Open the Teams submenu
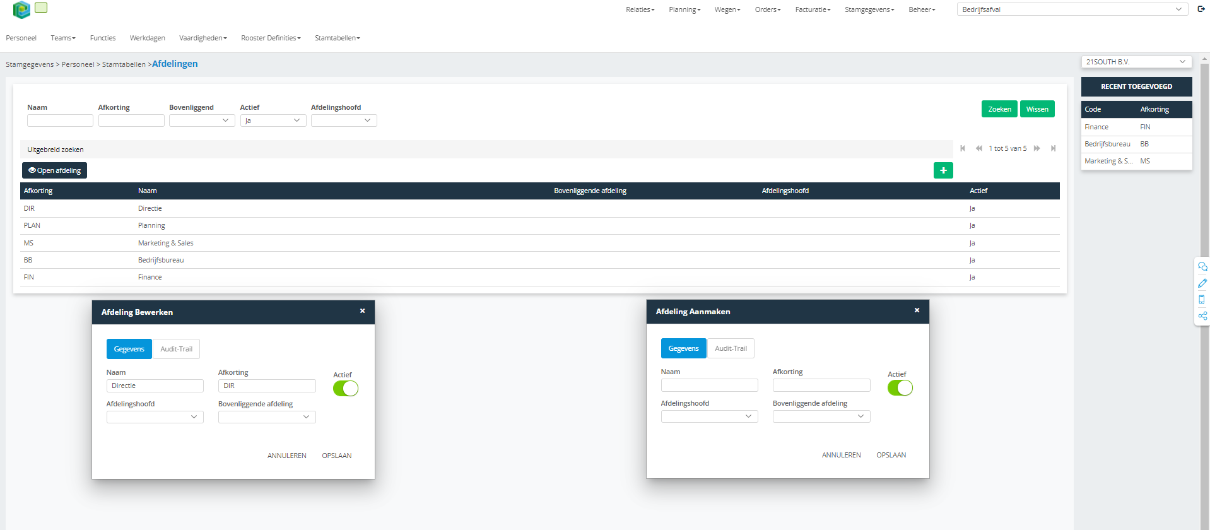The image size is (1210, 530). (x=63, y=38)
